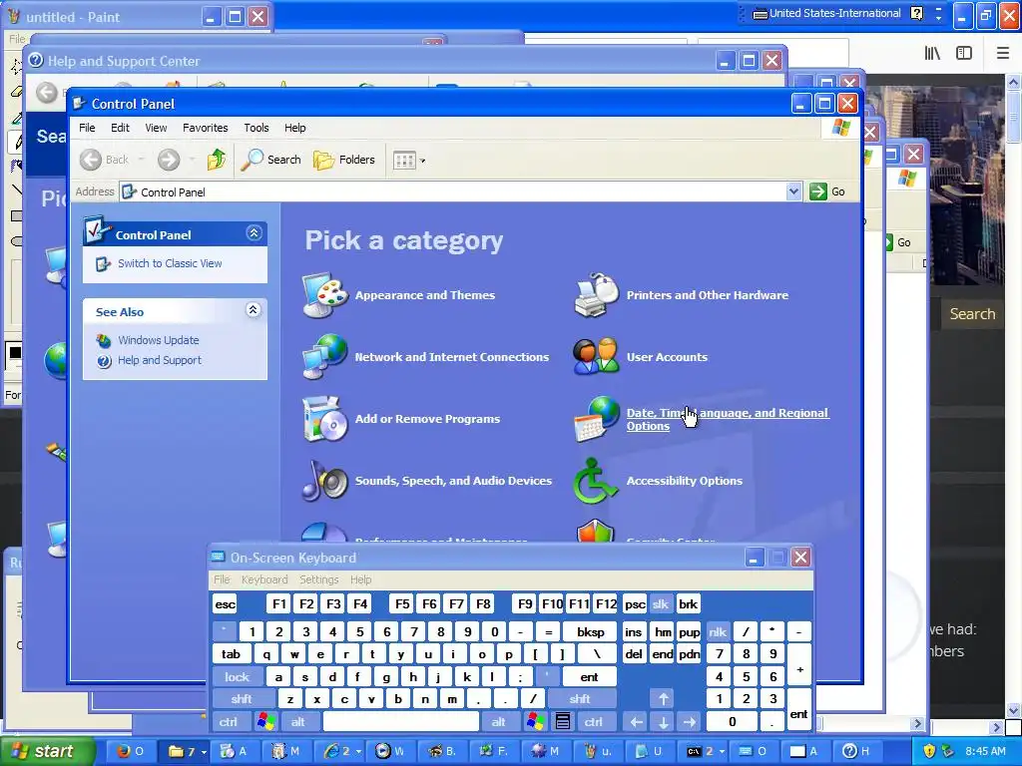The image size is (1022, 766).
Task: Open Keyboard menu in On-Screen Keyboard
Action: coord(264,579)
